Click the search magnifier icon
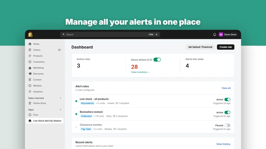The height and width of the screenshot is (149, 266). [x=64, y=34]
